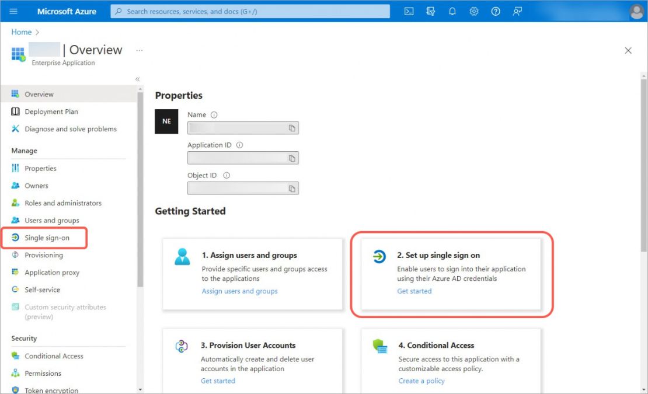648x394 pixels.
Task: Click Get started under single sign on
Action: [414, 291]
